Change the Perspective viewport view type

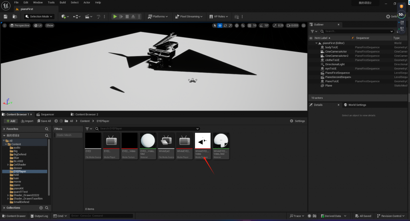click(20, 25)
